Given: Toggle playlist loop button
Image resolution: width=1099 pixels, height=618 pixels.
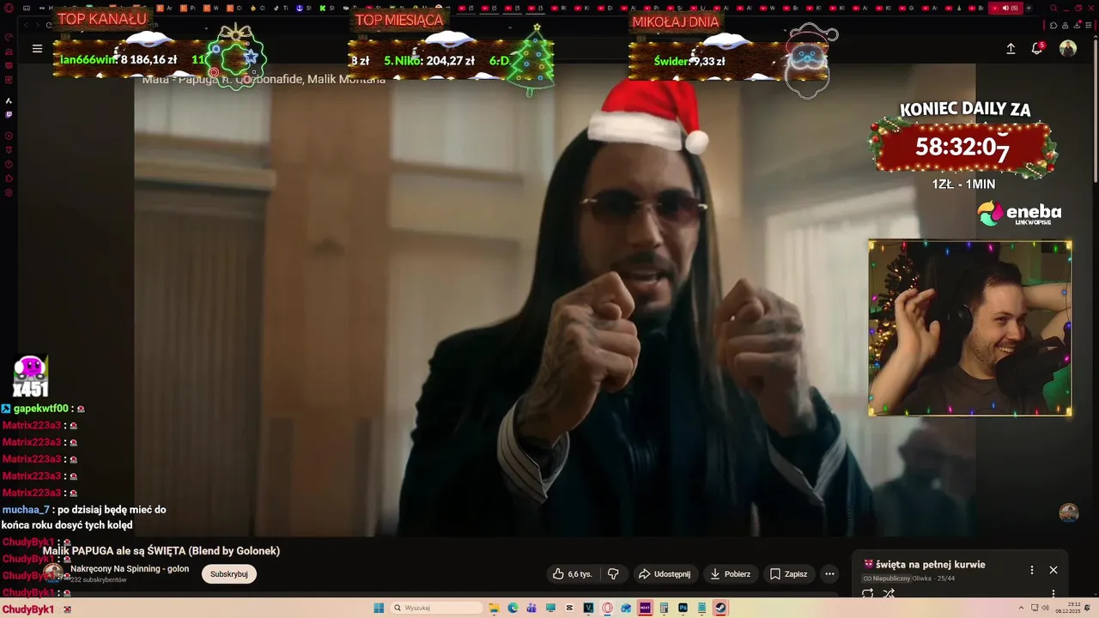Looking at the screenshot, I should pyautogui.click(x=868, y=593).
